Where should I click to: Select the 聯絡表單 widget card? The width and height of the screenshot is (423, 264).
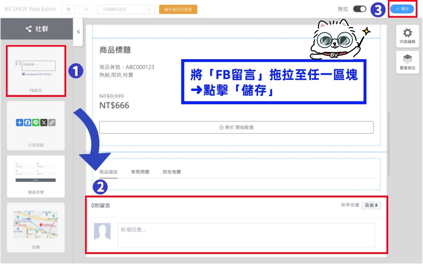coord(36,176)
